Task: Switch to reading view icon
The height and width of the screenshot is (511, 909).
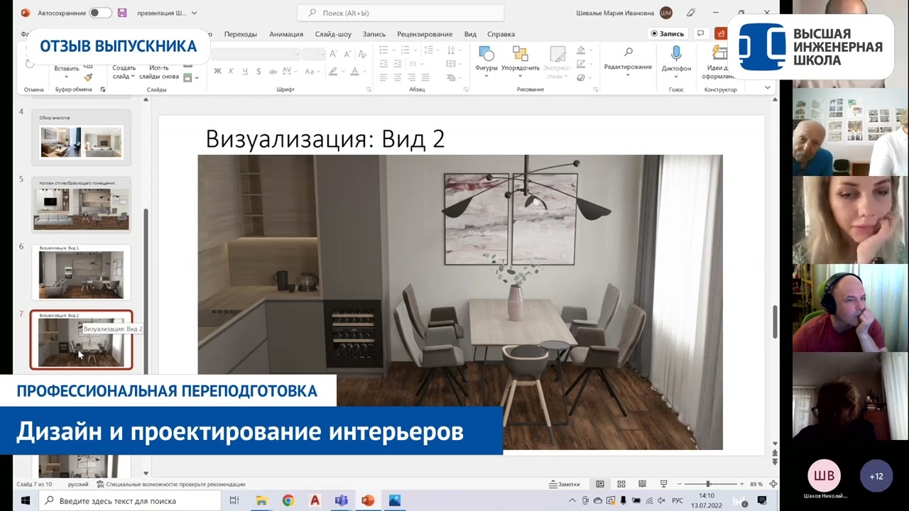Action: [x=643, y=484]
